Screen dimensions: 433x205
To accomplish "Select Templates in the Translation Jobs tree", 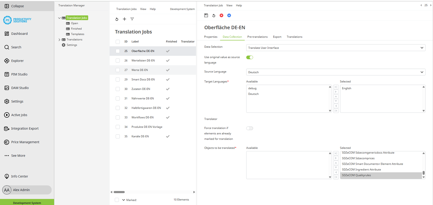I will click(77, 34).
